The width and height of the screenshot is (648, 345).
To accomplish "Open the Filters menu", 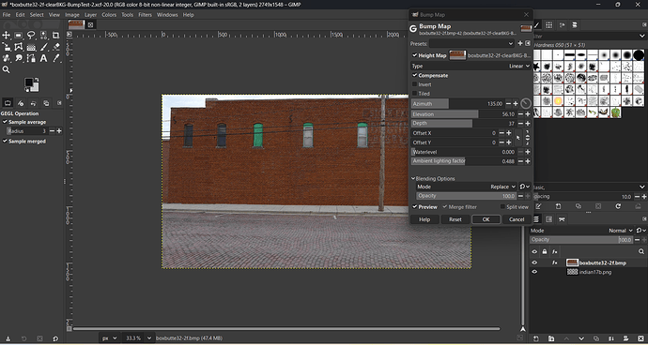I will pos(145,15).
